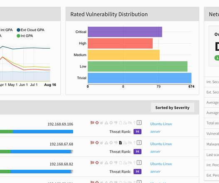Image resolution: width=219 pixels, height=183 pixels.
Task: Click the faded document icon for 192.168.68.82
Action: click(121, 163)
